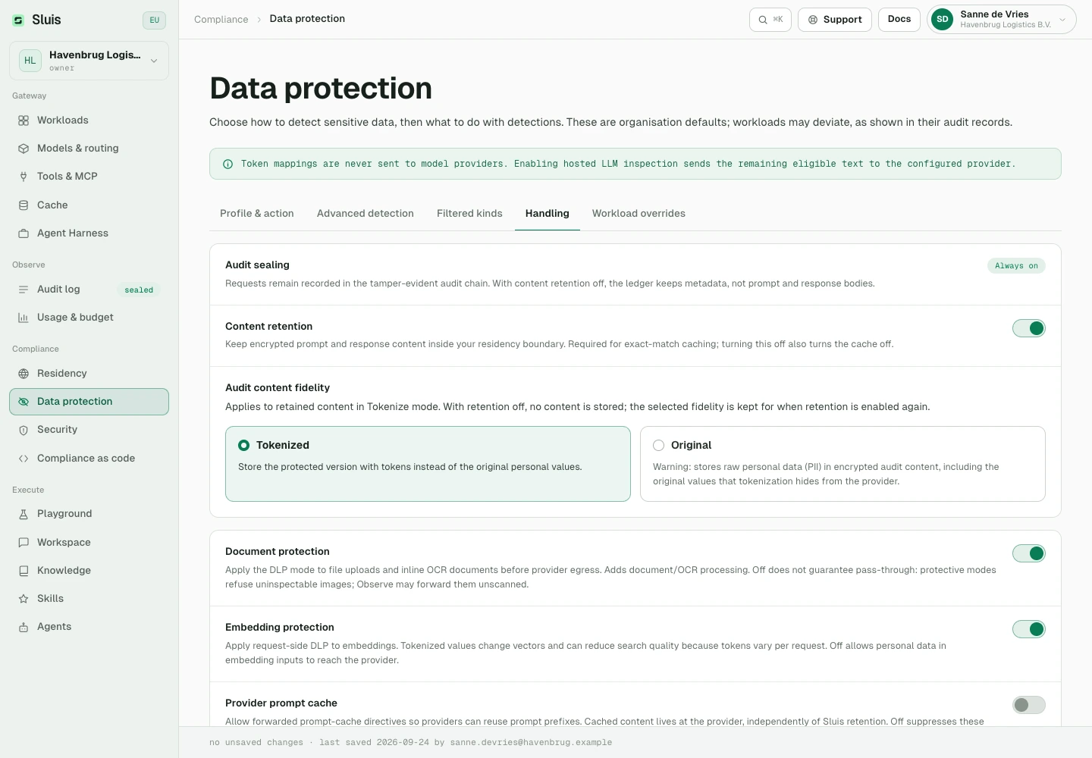1092x758 pixels.
Task: Click the Sluis logo icon
Action: click(18, 20)
